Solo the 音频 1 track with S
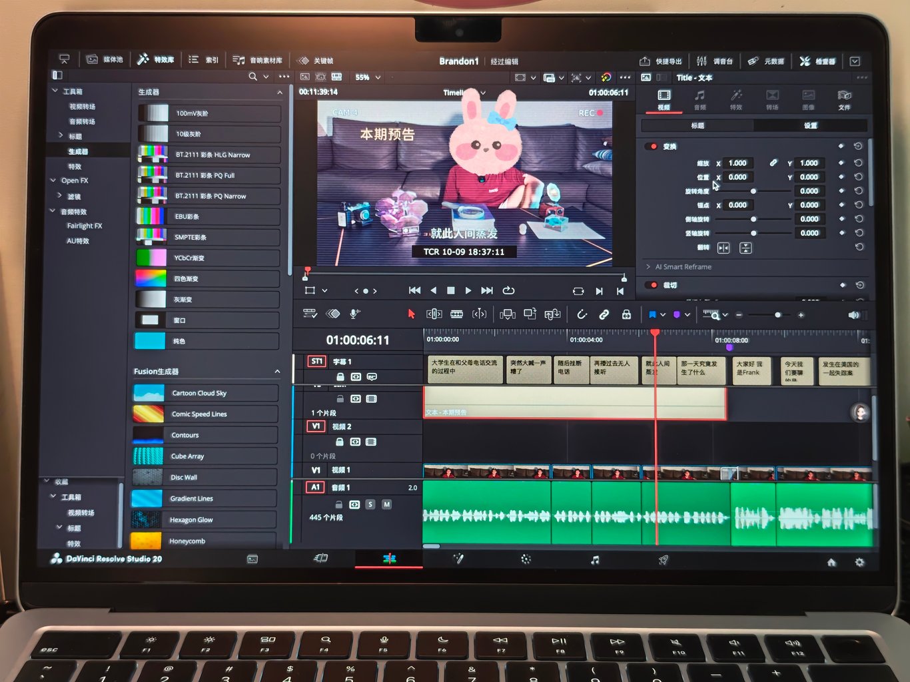The width and height of the screenshot is (910, 682). (x=370, y=505)
